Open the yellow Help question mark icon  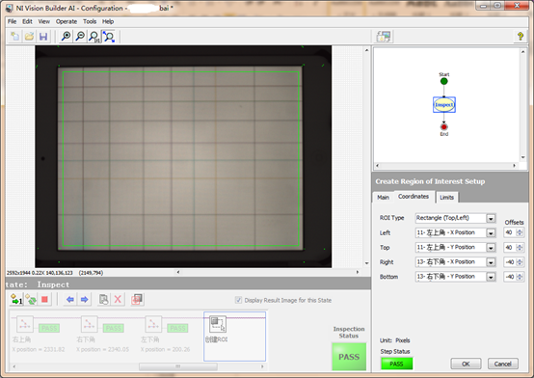click(x=521, y=37)
